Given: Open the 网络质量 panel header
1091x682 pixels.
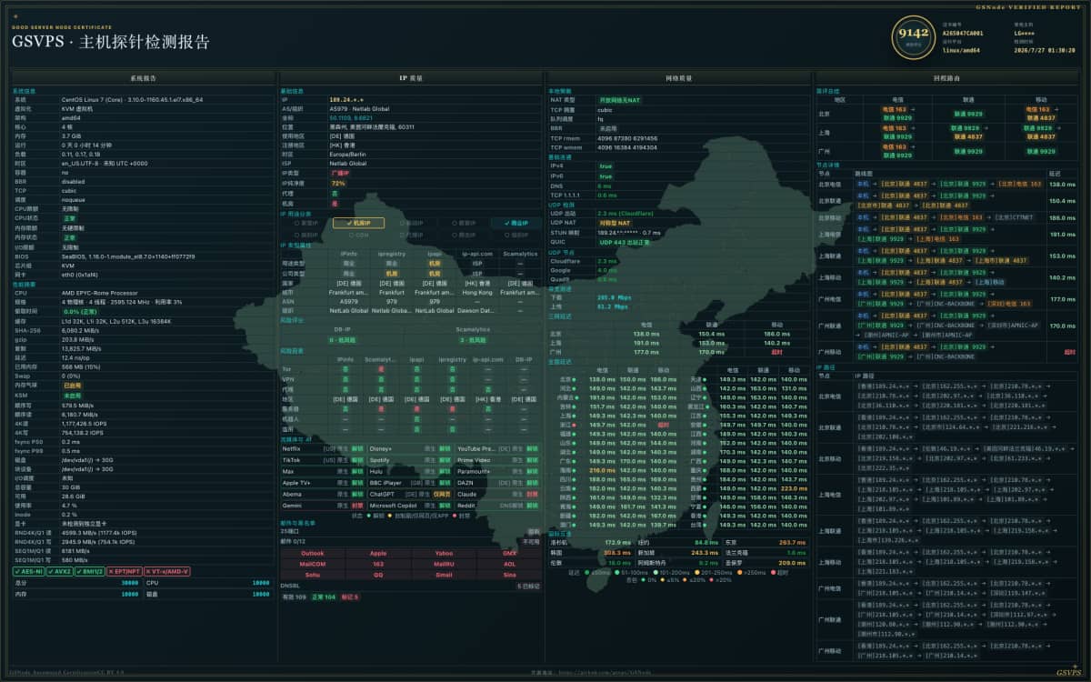Looking at the screenshot, I should (x=678, y=79).
